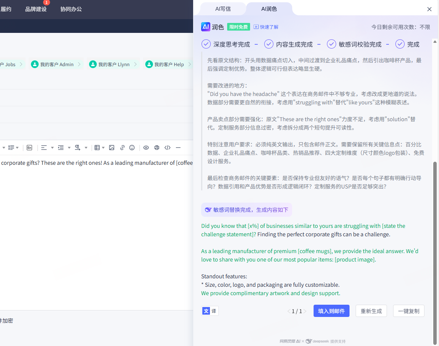Toggle preview with the eye icon
439x346 pixels.
(x=146, y=148)
